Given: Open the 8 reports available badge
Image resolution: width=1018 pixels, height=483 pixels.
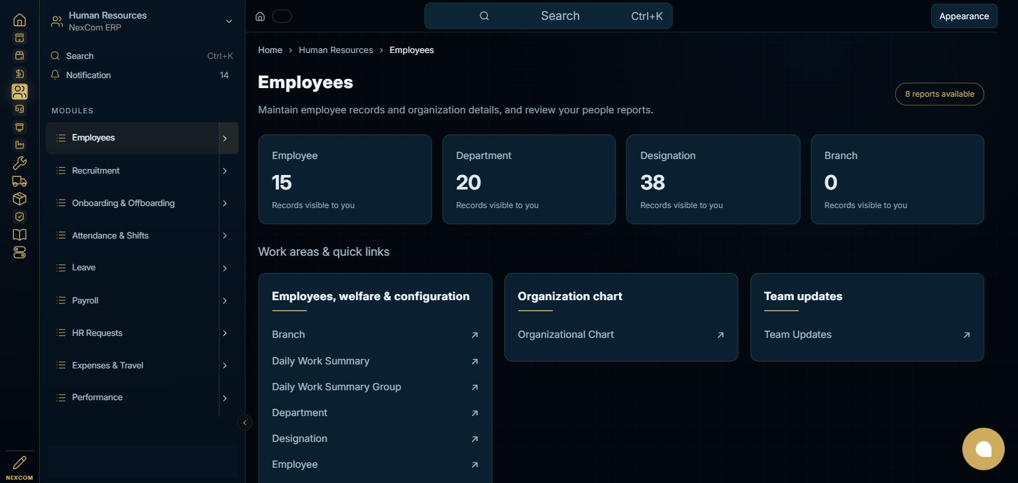Looking at the screenshot, I should pyautogui.click(x=939, y=94).
